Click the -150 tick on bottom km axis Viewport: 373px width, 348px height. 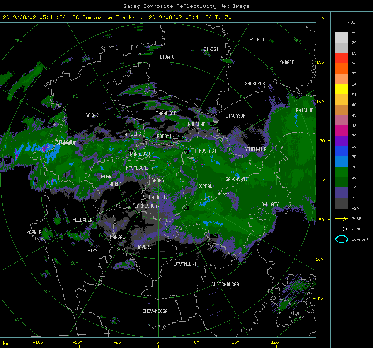point(38,342)
